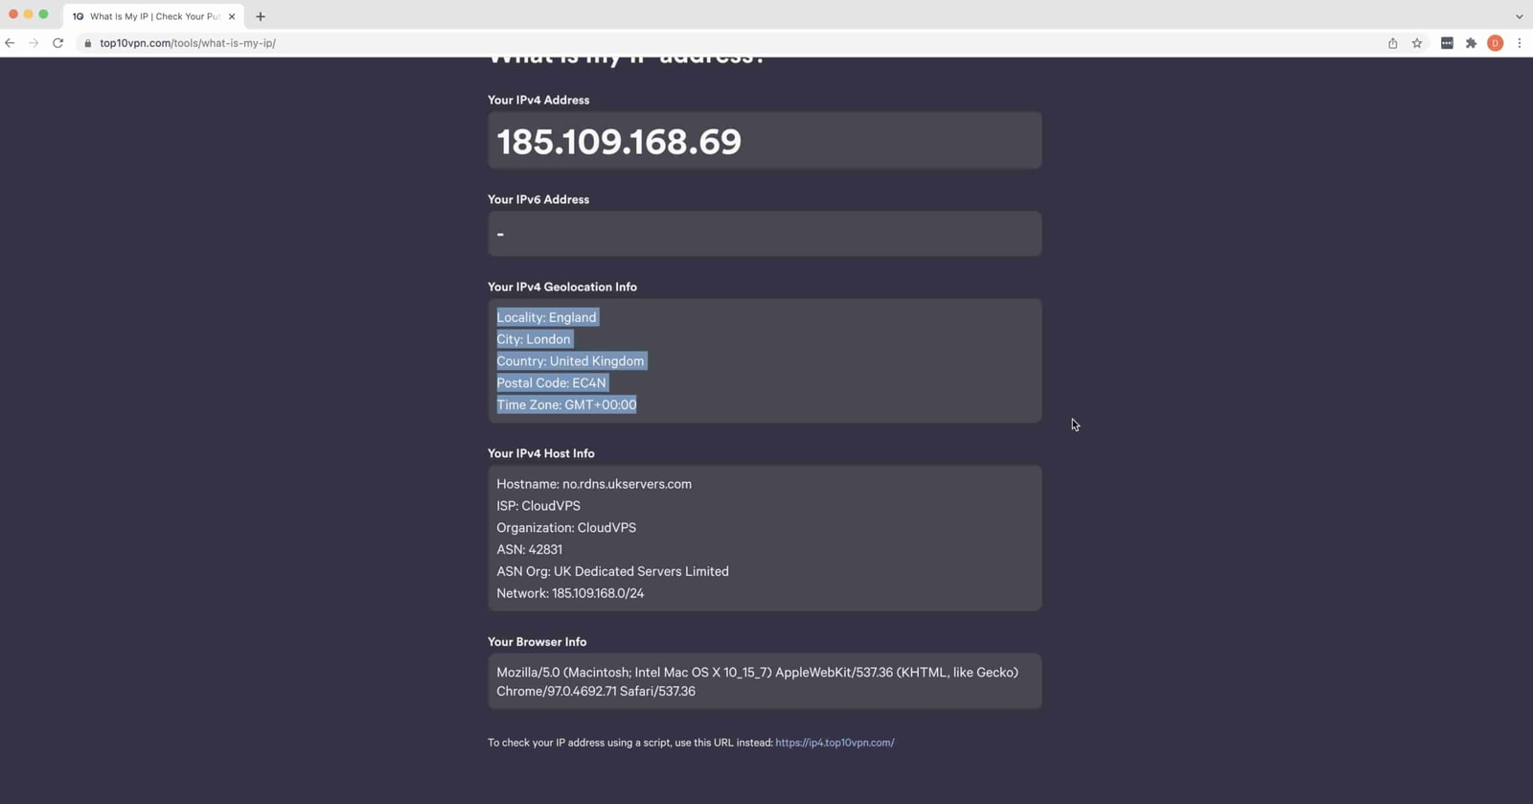Open the Chrome profile avatar D
Image resolution: width=1533 pixels, height=804 pixels.
(x=1496, y=43)
